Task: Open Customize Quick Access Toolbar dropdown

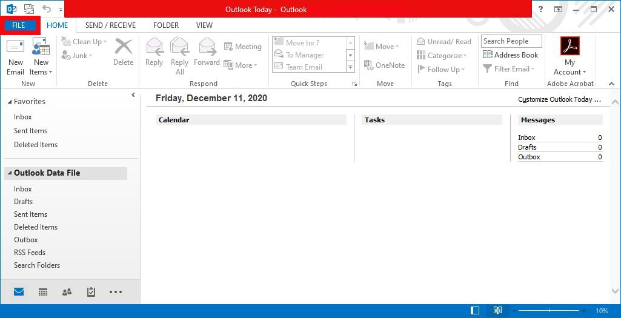Action: coord(61,9)
